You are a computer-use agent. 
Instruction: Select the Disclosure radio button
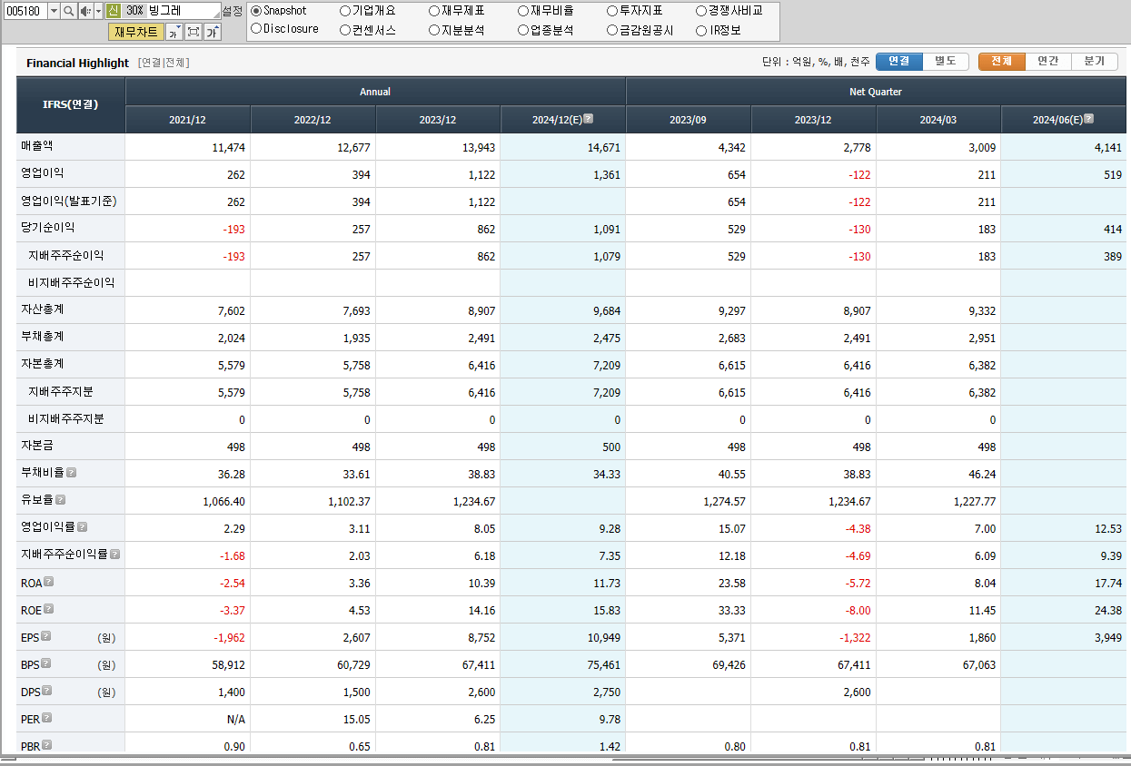pyautogui.click(x=256, y=29)
